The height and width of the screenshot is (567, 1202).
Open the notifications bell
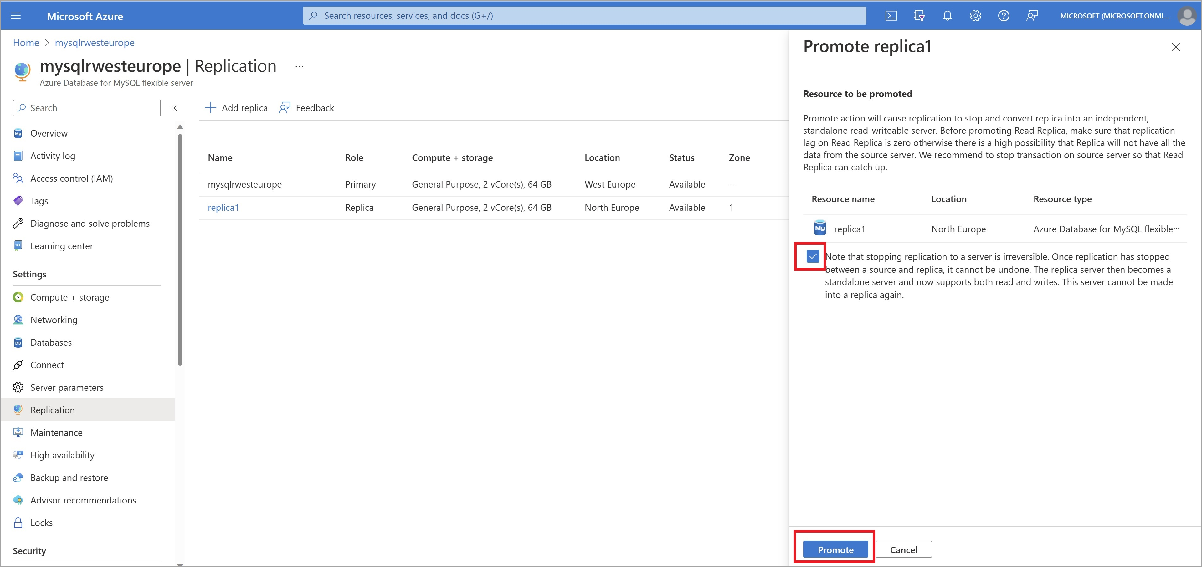[x=947, y=16]
